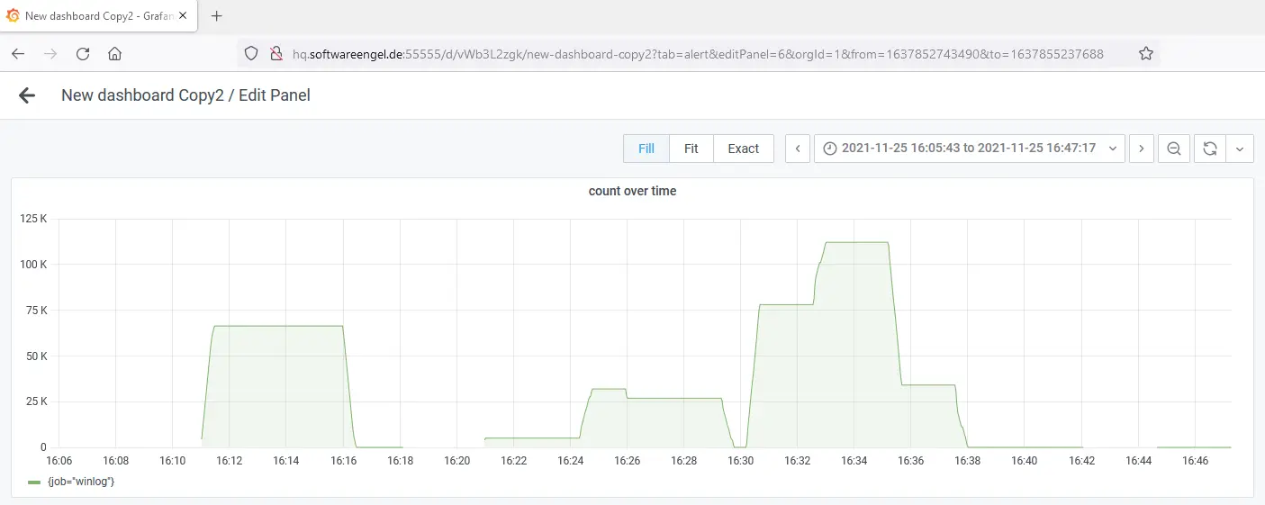The height and width of the screenshot is (505, 1265).
Task: Click the zoom out time range icon
Action: click(x=1173, y=149)
